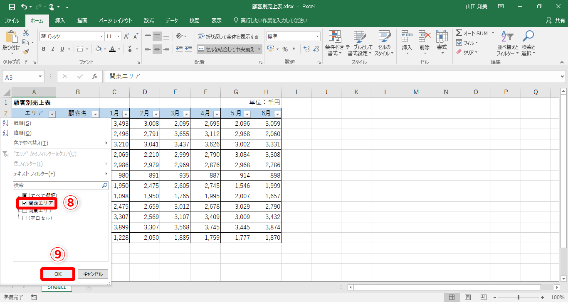Open the fill color picker
The height and width of the screenshot is (302, 568).
point(98,49)
